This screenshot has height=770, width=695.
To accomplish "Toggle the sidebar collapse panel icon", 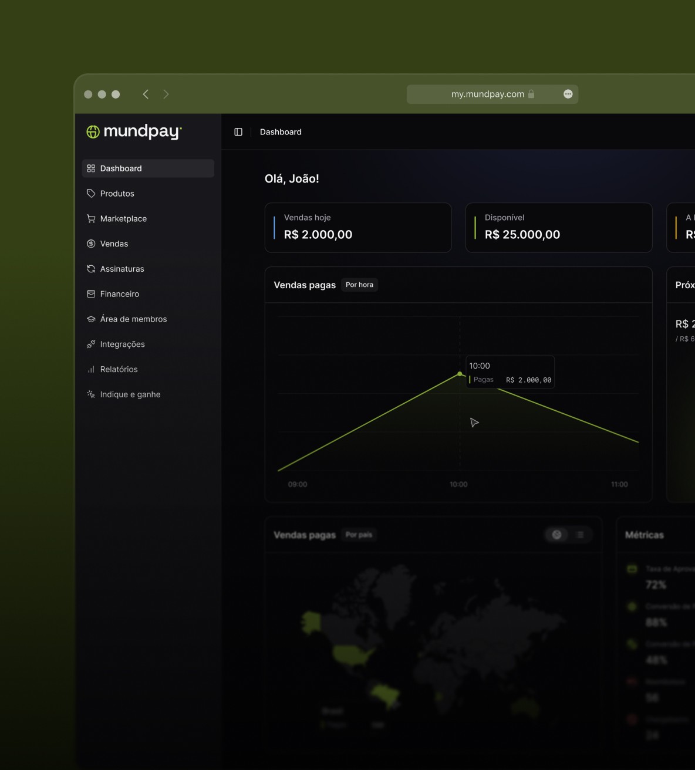I will pyautogui.click(x=238, y=132).
